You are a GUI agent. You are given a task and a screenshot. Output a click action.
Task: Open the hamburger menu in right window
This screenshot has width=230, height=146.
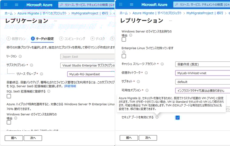point(132,5)
